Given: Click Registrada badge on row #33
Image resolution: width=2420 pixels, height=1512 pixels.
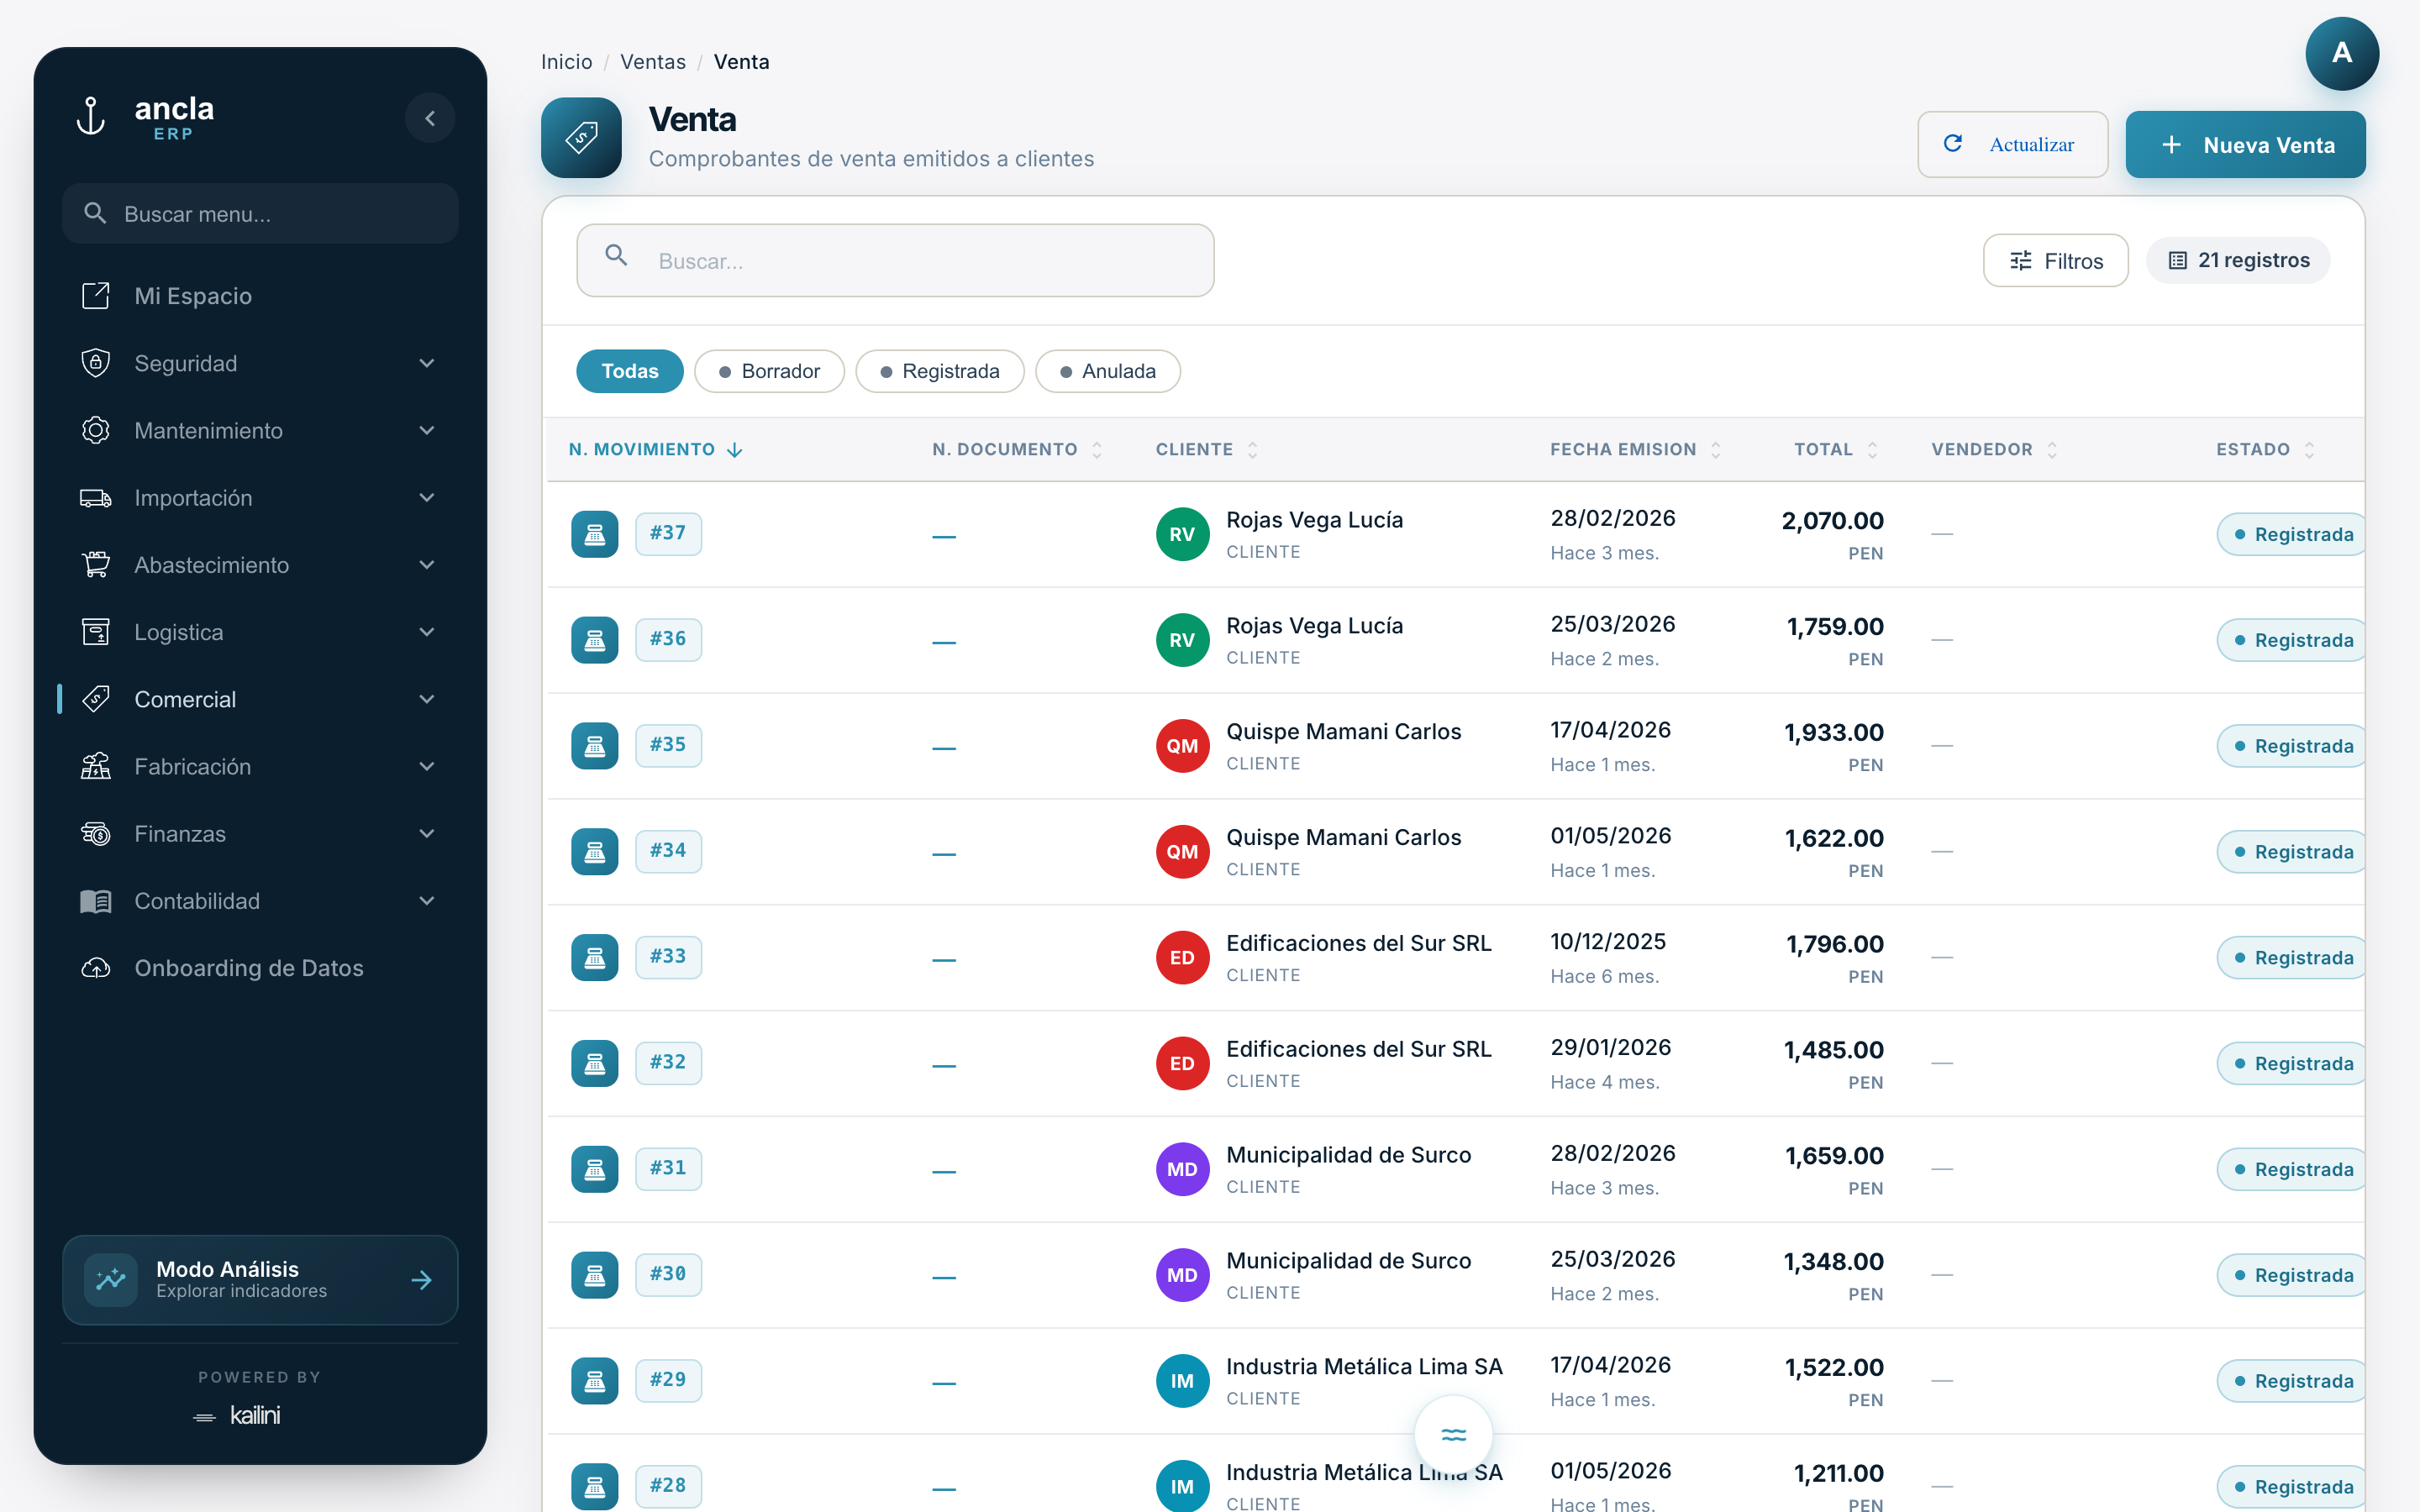Looking at the screenshot, I should point(2292,958).
